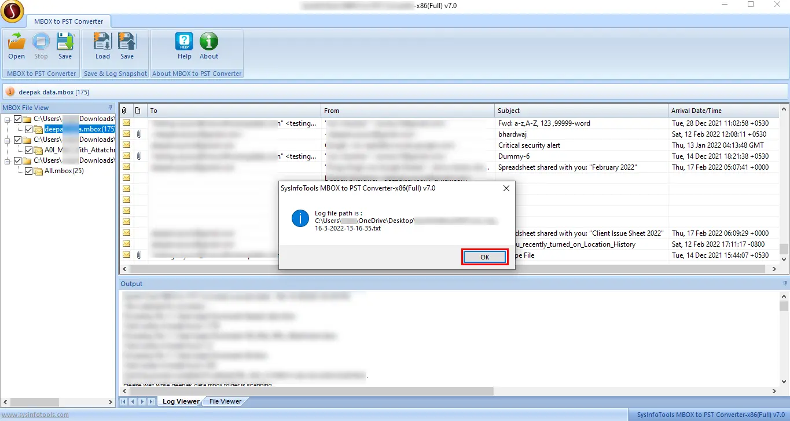Jump to last tab with the tab navigation arrow
Screen dimensions: 790x421
click(x=152, y=401)
